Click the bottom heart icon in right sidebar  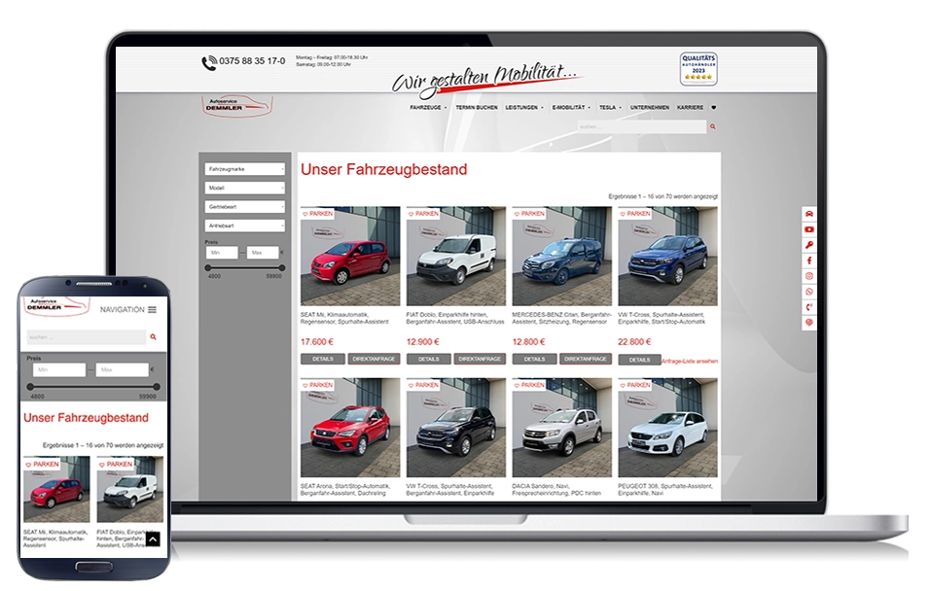tap(808, 322)
